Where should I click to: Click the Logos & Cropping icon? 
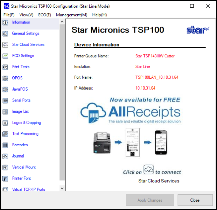point(5,123)
